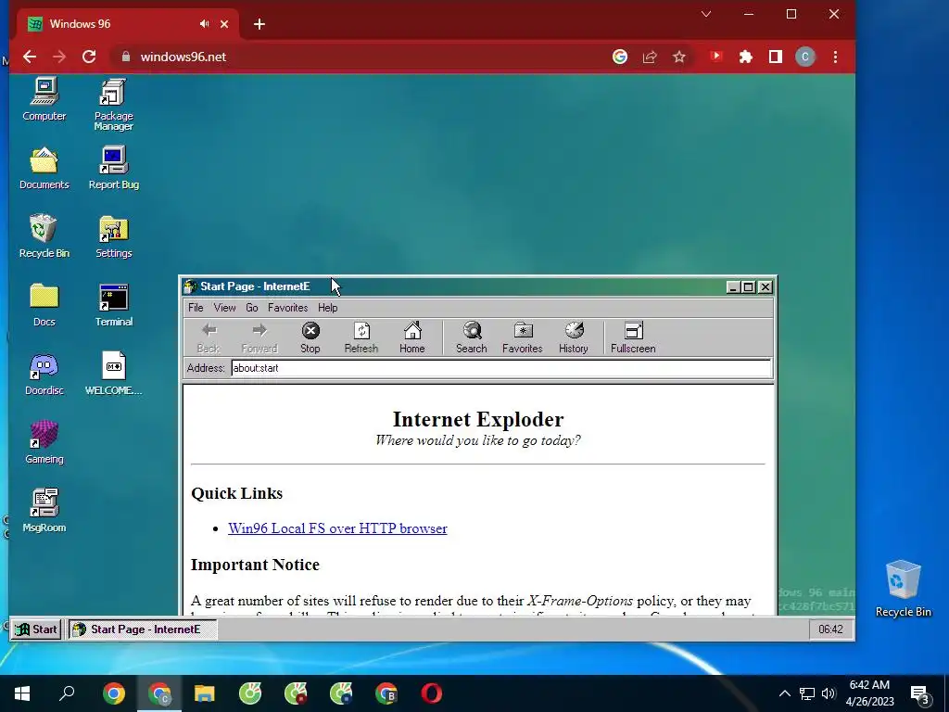Mute the Windows 96 tab audio
This screenshot has height=712, width=949.
point(205,23)
